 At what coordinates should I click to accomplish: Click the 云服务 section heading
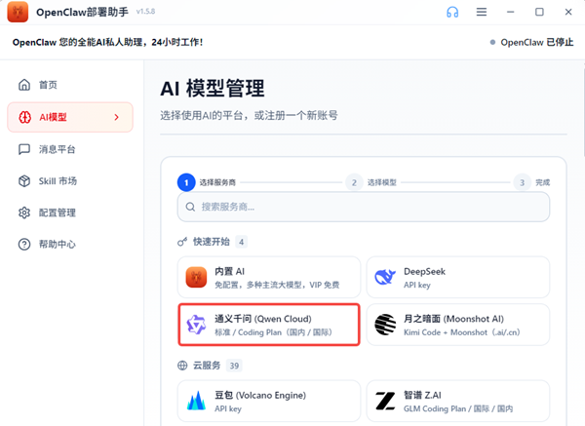(x=207, y=366)
